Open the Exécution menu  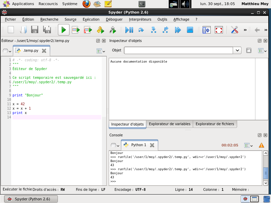[91, 19]
